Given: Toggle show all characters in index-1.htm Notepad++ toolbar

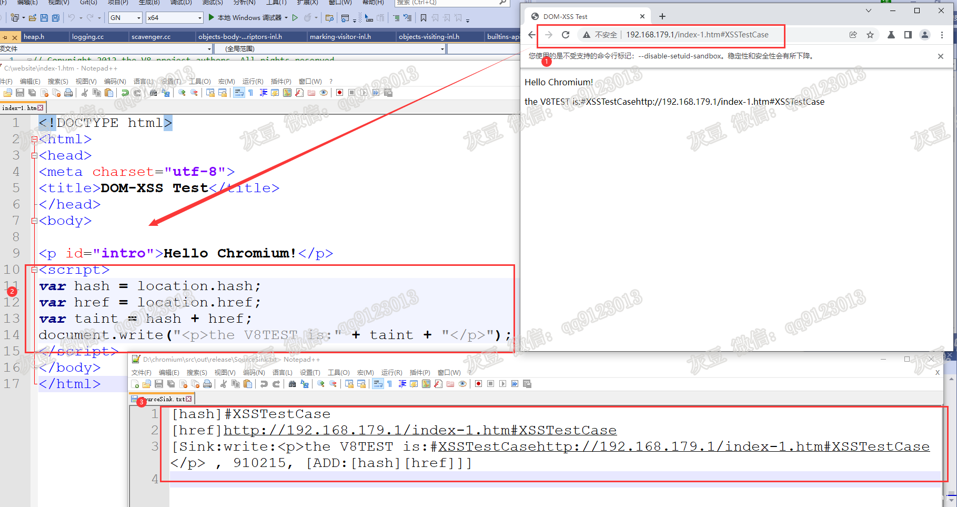Looking at the screenshot, I should point(251,93).
